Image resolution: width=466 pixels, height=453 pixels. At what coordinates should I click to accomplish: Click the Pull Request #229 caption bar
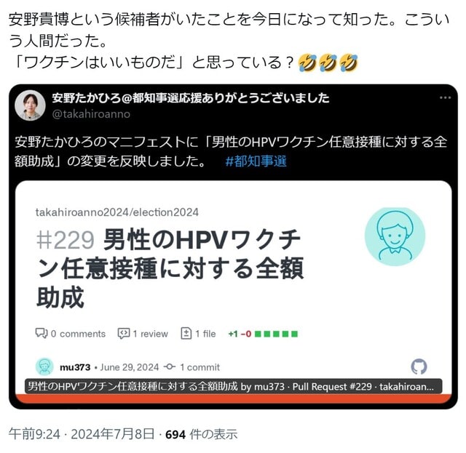pos(233,386)
